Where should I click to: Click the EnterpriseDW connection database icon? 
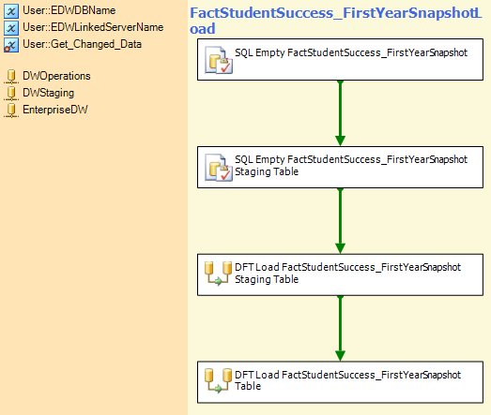click(x=11, y=111)
